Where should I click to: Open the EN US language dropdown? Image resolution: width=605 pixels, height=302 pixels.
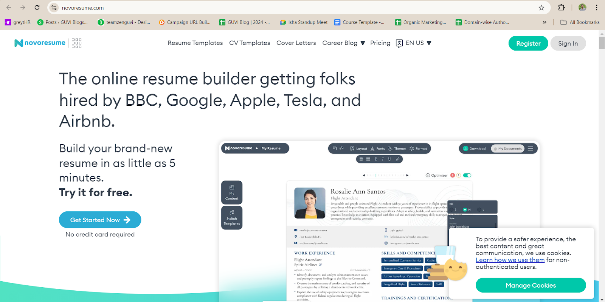tap(418, 43)
